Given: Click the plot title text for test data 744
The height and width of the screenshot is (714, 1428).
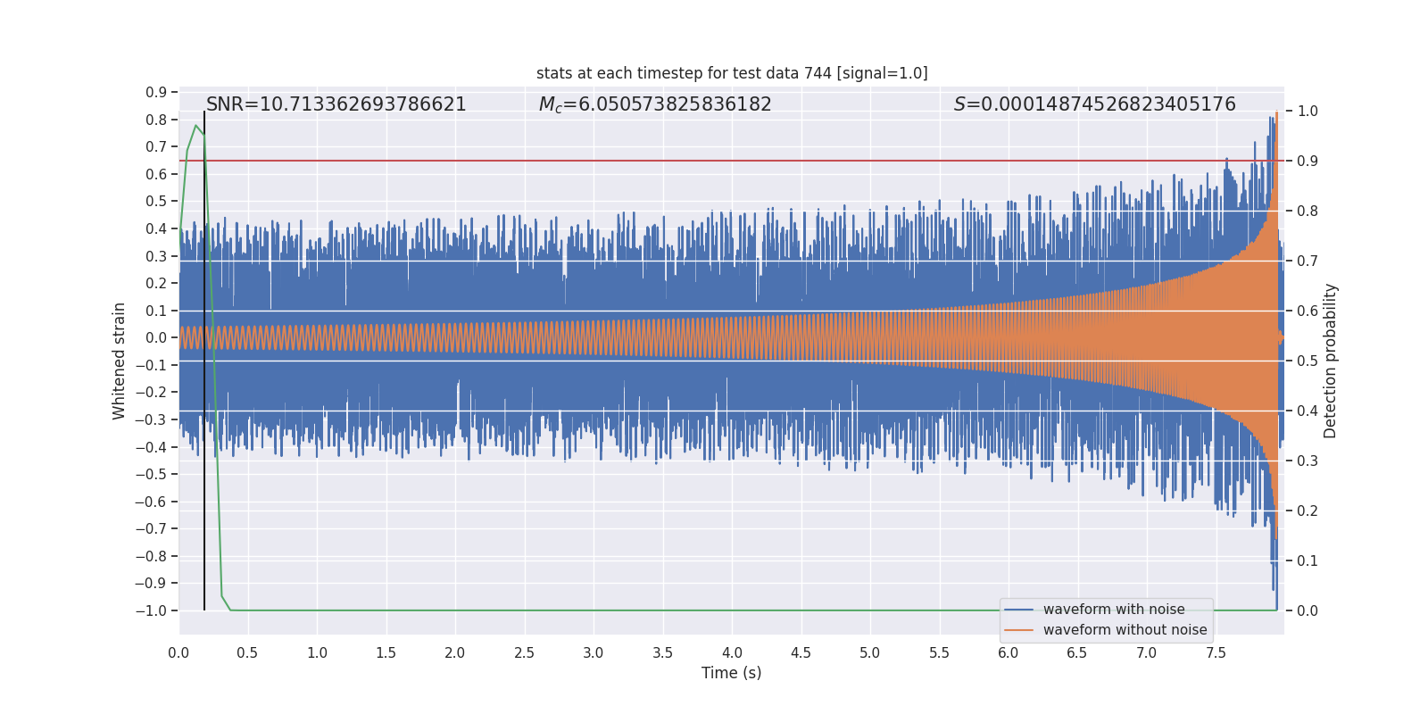Looking at the screenshot, I should [x=732, y=73].
